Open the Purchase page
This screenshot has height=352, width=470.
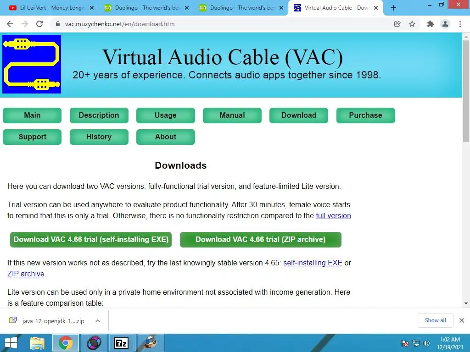(366, 115)
